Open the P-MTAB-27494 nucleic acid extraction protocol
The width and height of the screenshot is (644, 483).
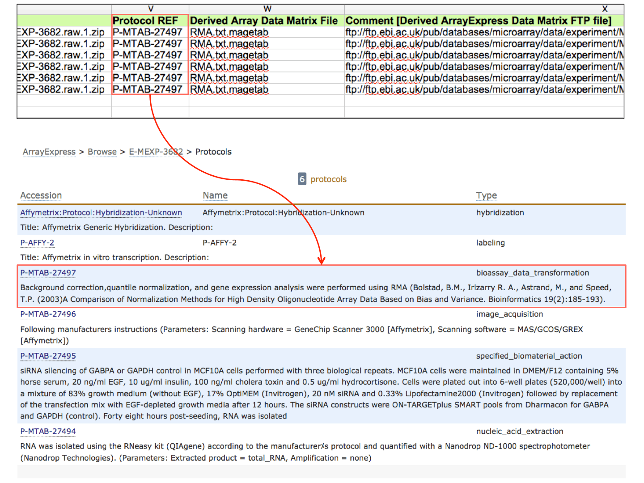(x=48, y=432)
